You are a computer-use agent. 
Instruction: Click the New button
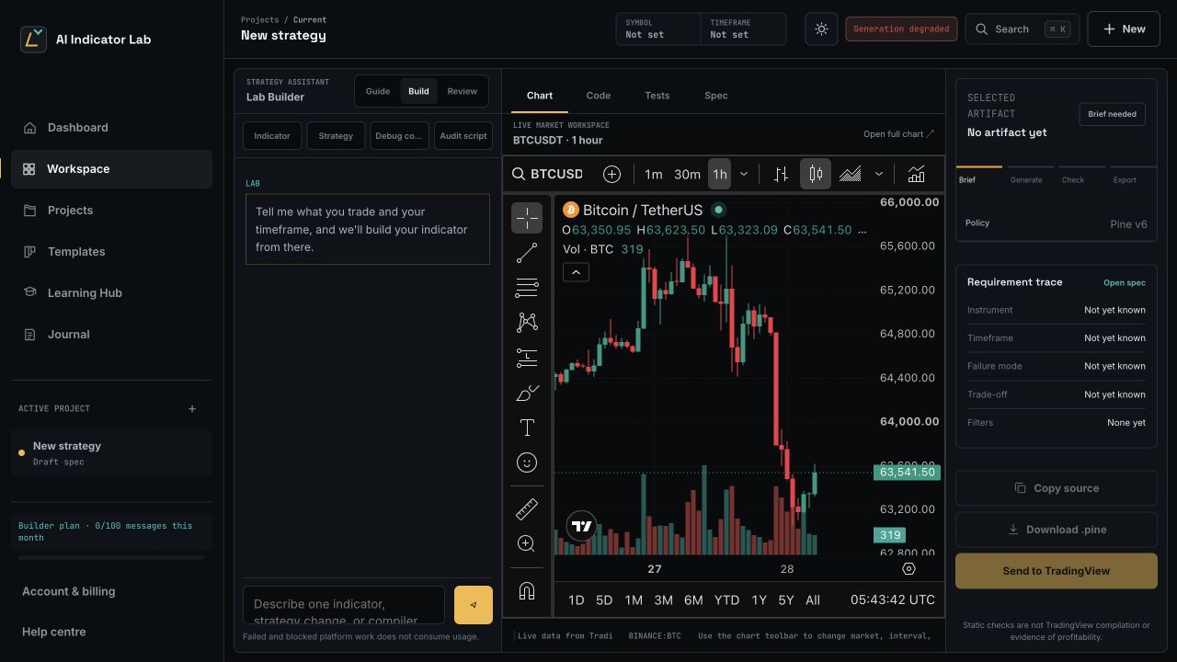(x=1124, y=29)
